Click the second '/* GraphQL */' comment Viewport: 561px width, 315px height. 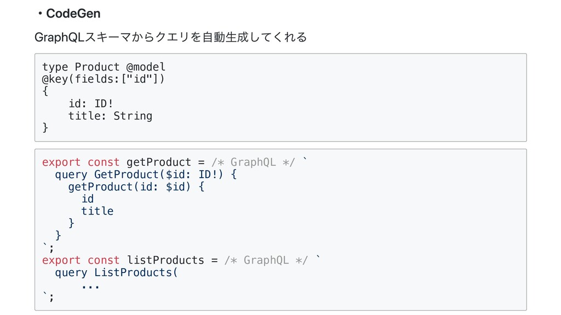point(266,260)
